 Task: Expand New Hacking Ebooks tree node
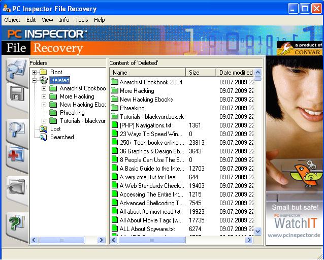(44, 105)
